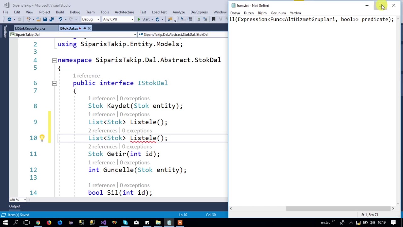Open the Görünüm menu in Notepad
The image size is (403, 227).
(278, 13)
